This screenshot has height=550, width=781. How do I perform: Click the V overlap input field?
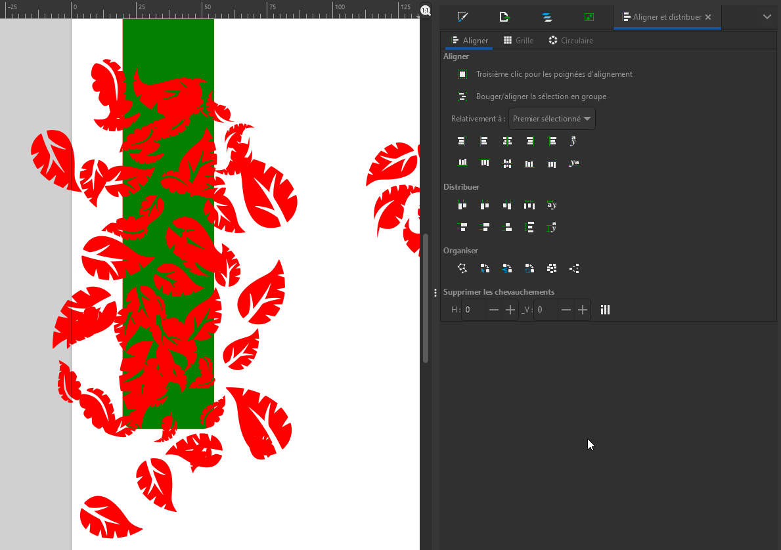(x=545, y=310)
